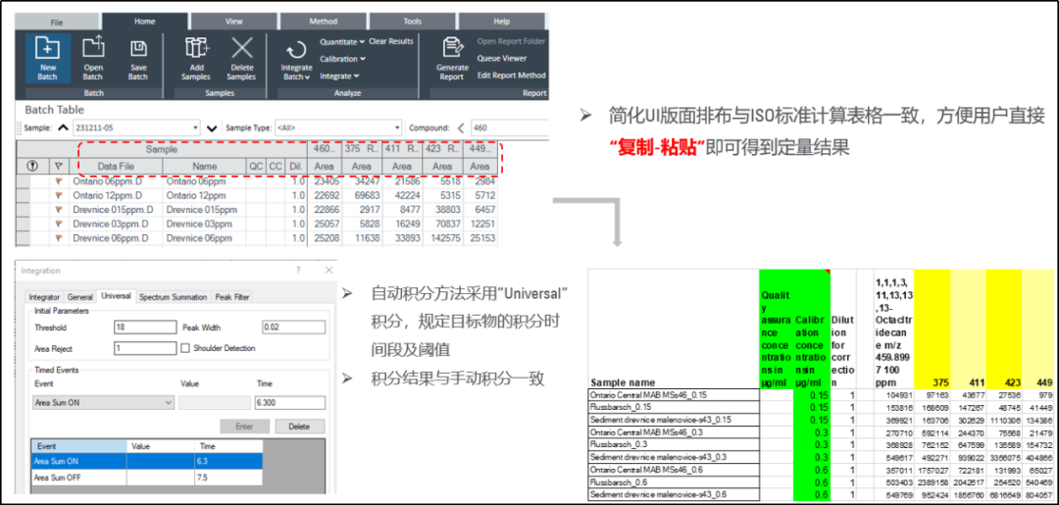Open the Peak Filter tab
This screenshot has height=506, width=1059.
(232, 297)
